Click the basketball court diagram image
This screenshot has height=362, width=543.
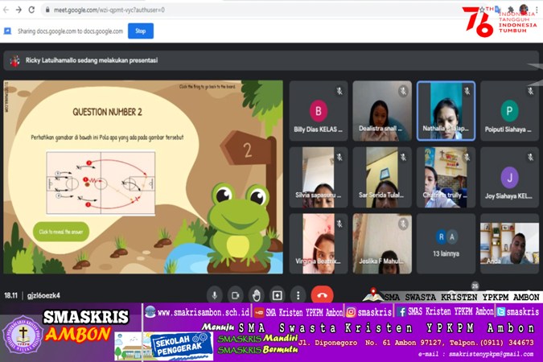click(101, 183)
